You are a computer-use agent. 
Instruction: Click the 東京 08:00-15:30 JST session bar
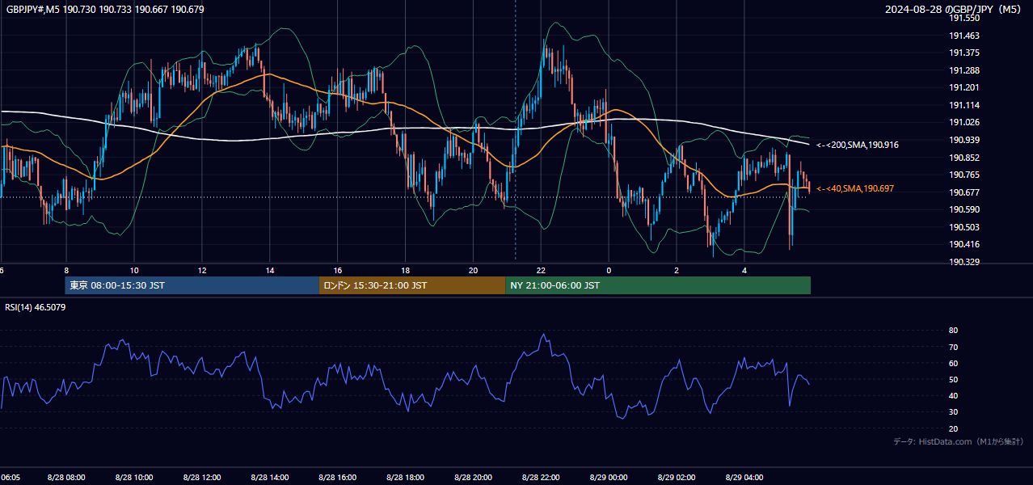point(192,285)
